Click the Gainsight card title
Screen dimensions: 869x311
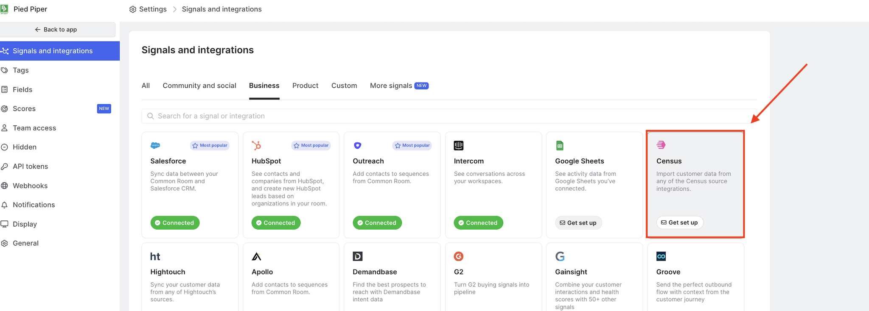[x=571, y=272]
